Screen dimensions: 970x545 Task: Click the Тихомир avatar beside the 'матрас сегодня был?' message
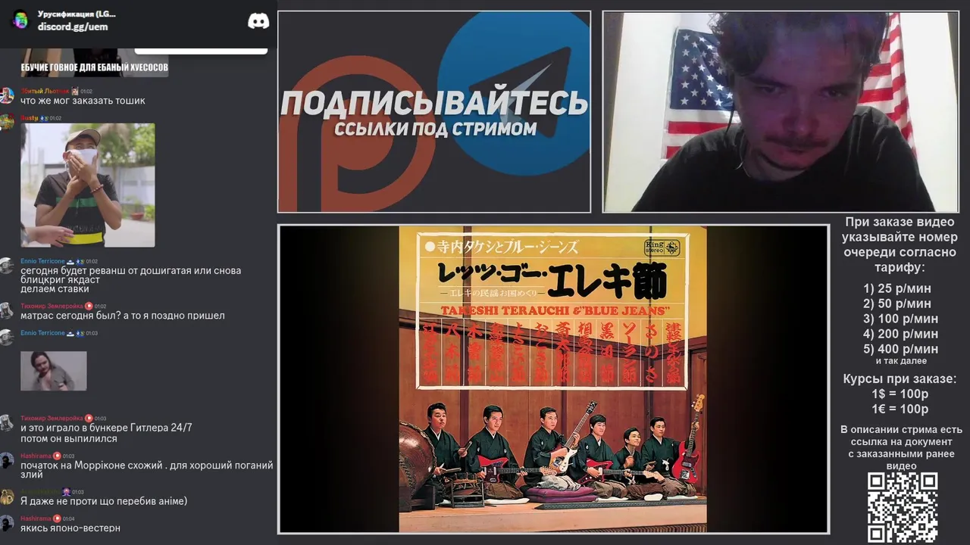click(x=7, y=310)
